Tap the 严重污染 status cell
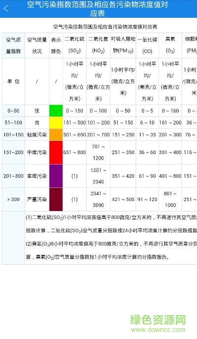Image resolution: width=197 pixels, height=339 pixels. [x=37, y=199]
